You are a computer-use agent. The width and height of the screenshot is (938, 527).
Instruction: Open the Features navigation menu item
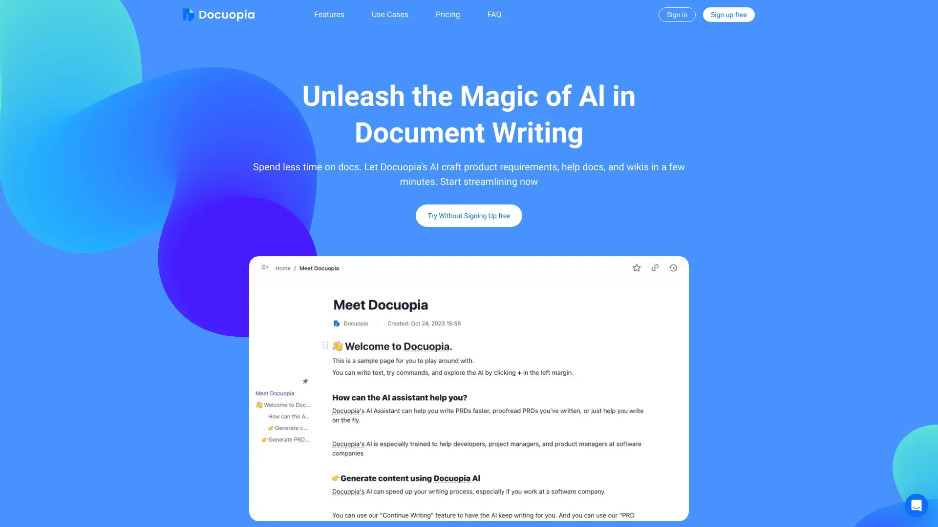click(329, 14)
